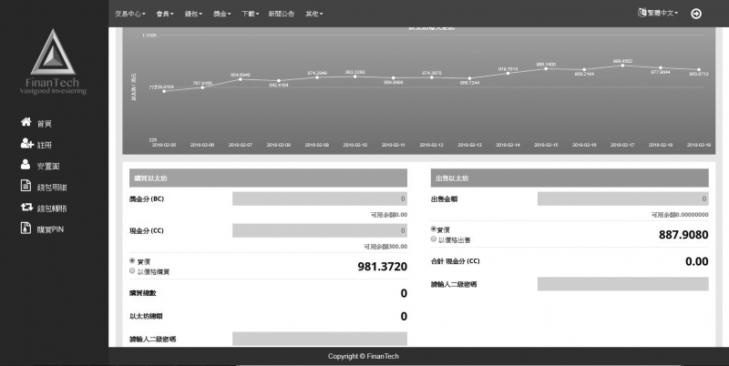The height and width of the screenshot is (366, 729).
Task: Select 以價格購買 radio in buy panel
Action: (x=133, y=270)
